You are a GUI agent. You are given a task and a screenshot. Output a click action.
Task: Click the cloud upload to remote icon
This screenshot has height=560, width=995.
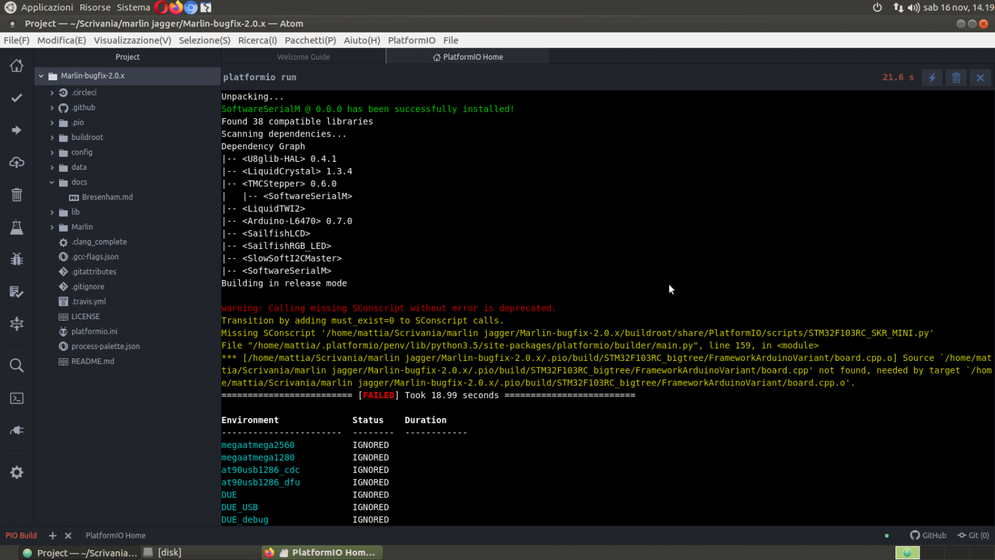17,163
